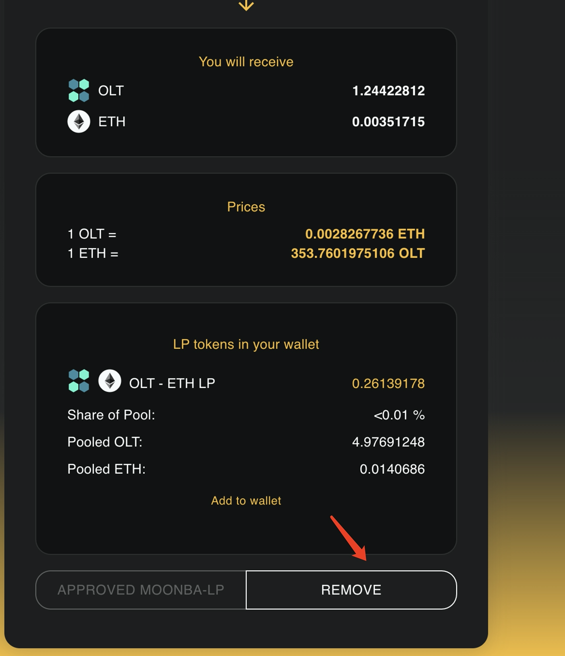Click the OLT token icon under You will receive
Viewport: 565px width, 656px height.
tap(79, 90)
